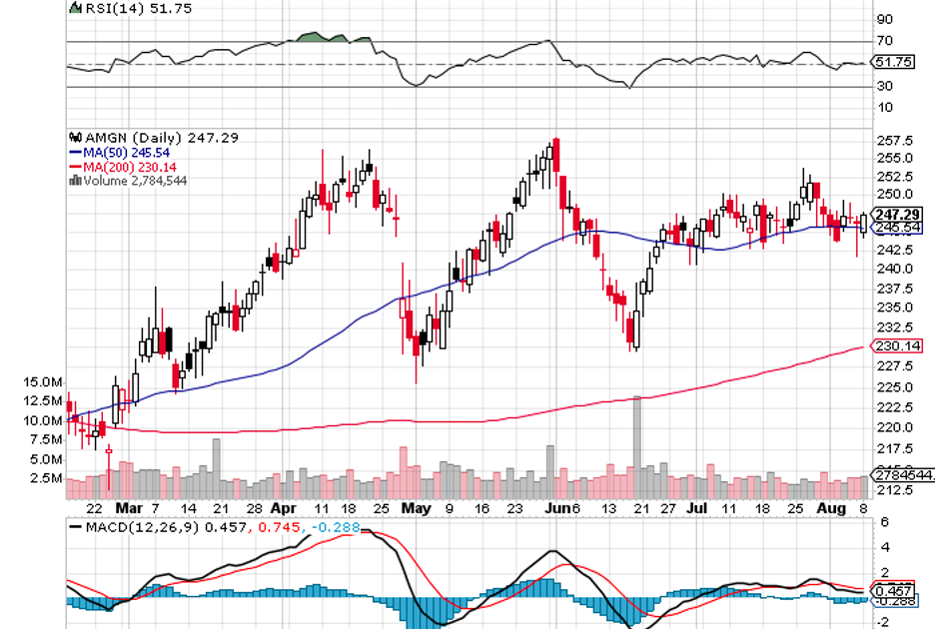This screenshot has height=629, width=935.
Task: Click the 247.29 last price tag
Action: pos(896,215)
